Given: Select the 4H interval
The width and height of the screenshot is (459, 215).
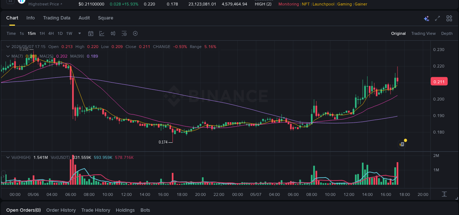Looking at the screenshot, I should click(x=51, y=33).
